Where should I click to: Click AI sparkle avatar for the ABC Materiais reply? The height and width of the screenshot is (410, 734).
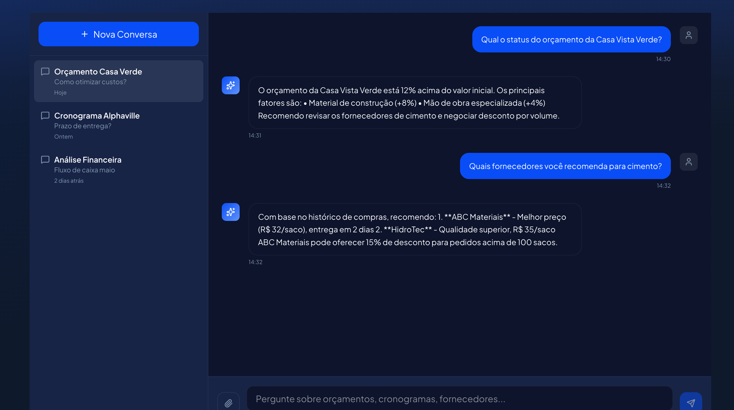click(x=231, y=212)
